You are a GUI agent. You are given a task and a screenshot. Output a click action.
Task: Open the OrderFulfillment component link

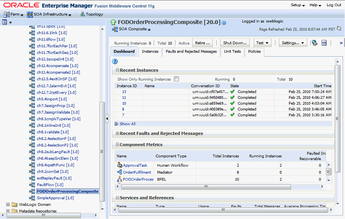(x=137, y=172)
